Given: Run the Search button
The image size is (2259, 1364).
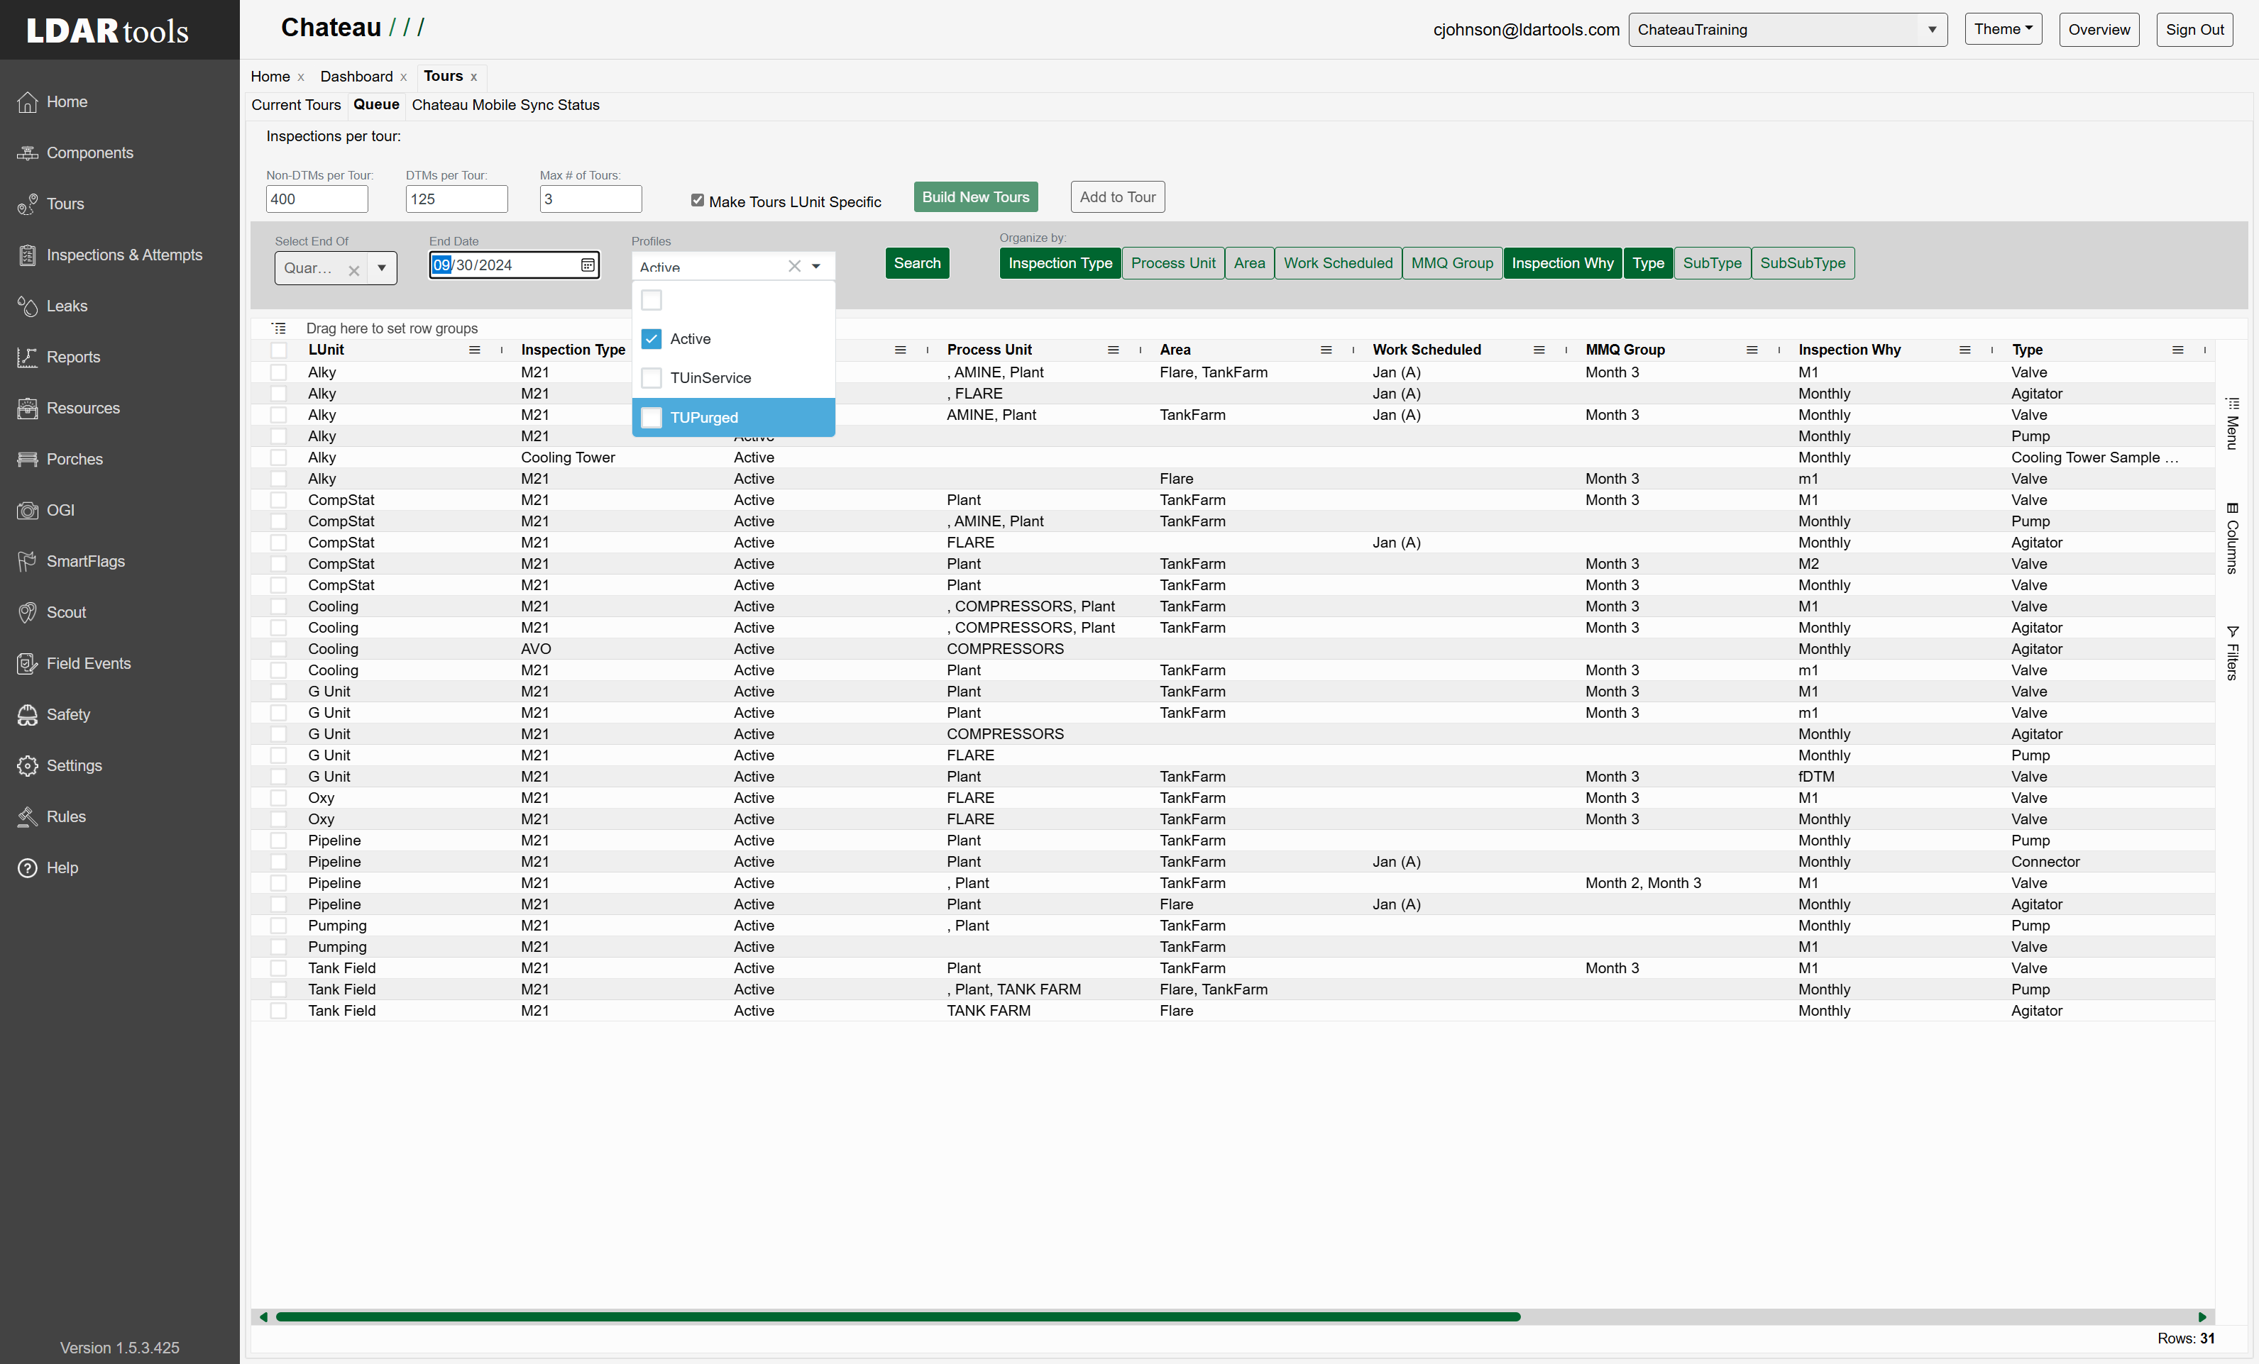Looking at the screenshot, I should [x=917, y=263].
